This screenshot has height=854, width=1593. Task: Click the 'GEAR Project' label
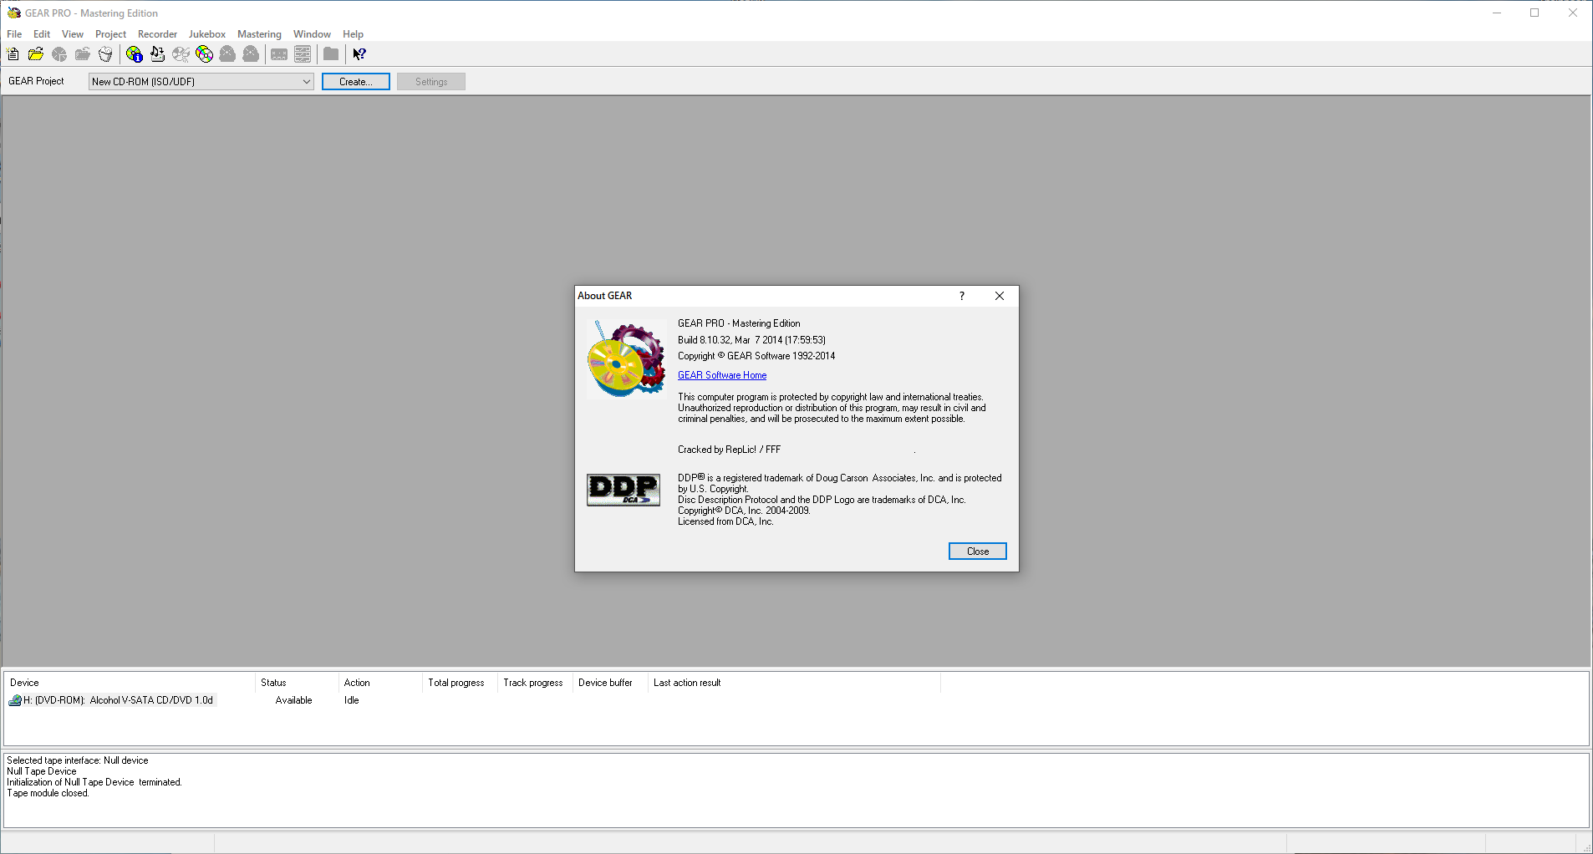click(x=36, y=81)
